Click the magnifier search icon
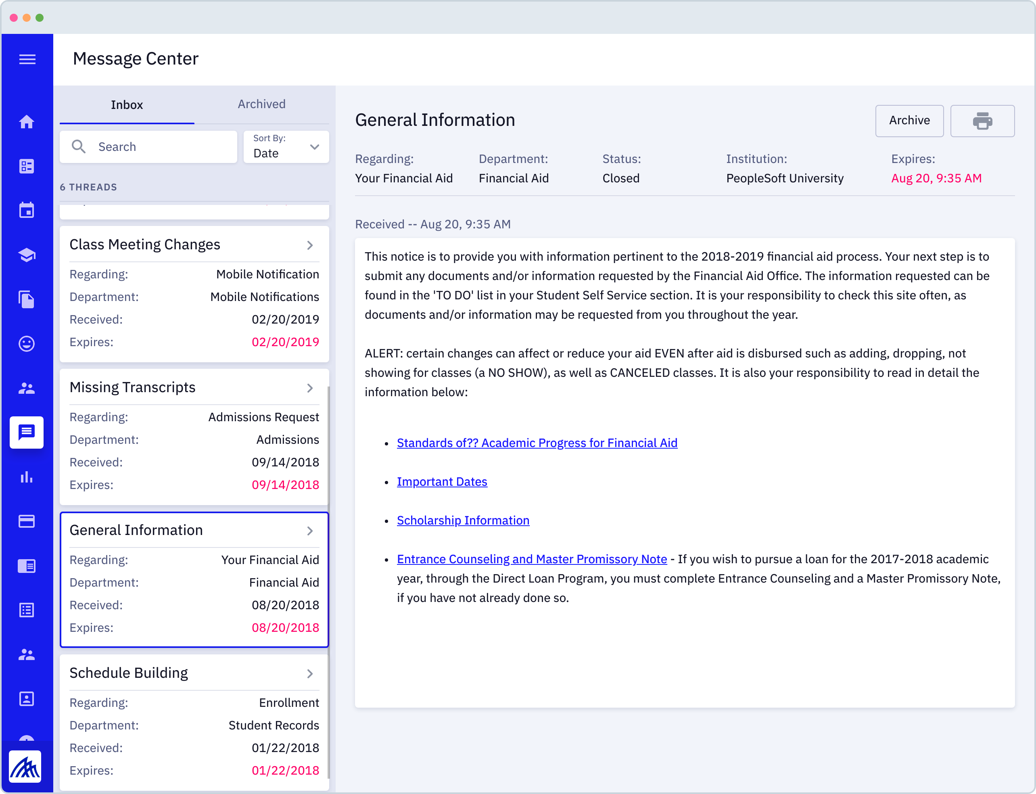 78,146
